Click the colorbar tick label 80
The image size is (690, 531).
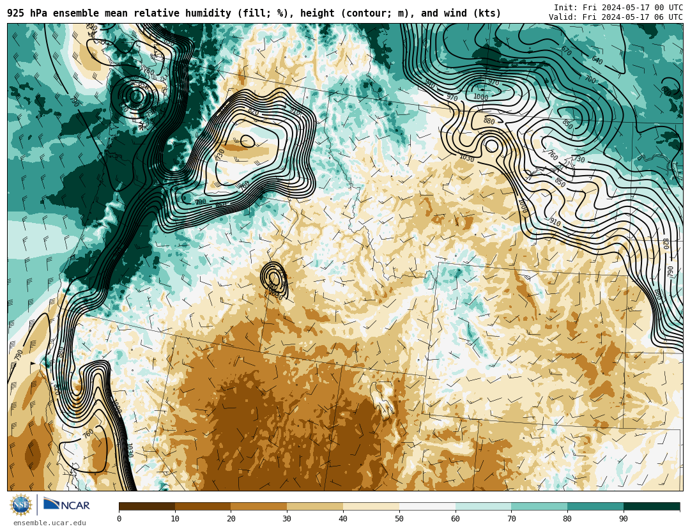tap(568, 519)
